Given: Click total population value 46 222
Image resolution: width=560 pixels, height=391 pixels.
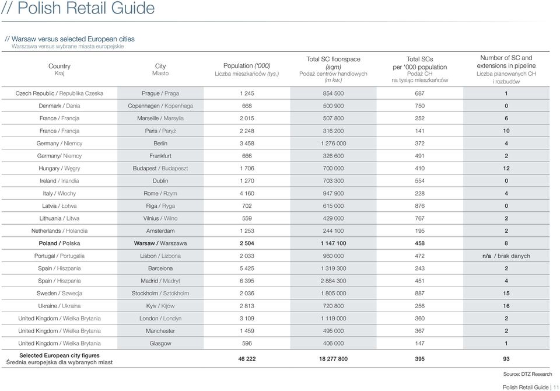Looking at the screenshot, I should click(247, 359).
